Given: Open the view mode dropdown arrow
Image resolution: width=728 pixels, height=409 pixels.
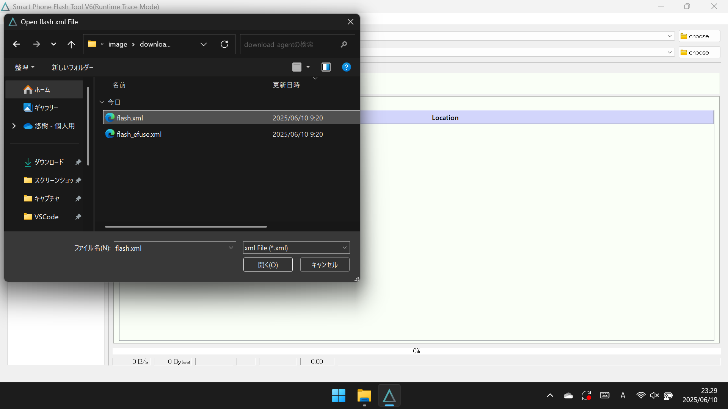Looking at the screenshot, I should coord(308,67).
